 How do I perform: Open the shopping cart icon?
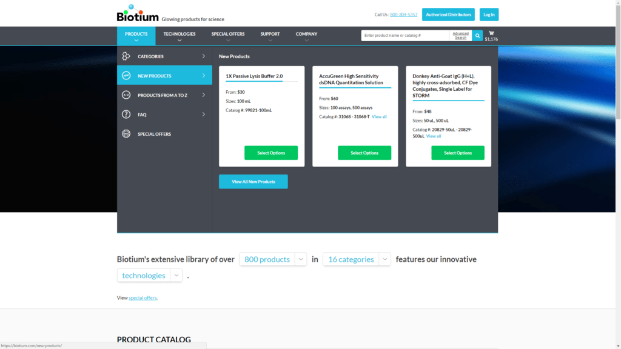(x=491, y=33)
